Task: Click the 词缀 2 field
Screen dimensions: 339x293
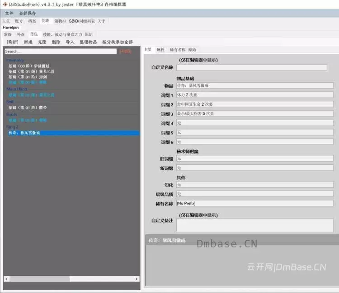Action: click(255, 104)
